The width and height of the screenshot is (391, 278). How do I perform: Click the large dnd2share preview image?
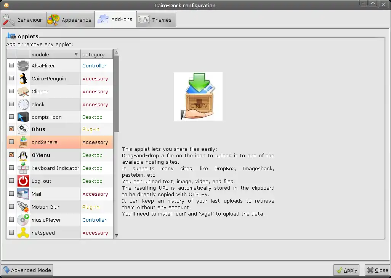coord(198,96)
